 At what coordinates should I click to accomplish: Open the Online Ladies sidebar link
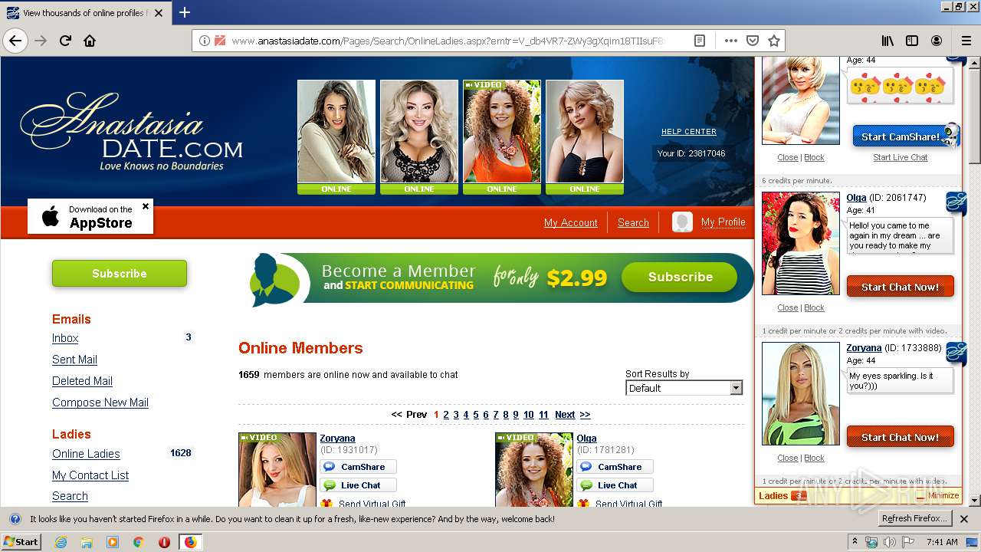point(86,454)
